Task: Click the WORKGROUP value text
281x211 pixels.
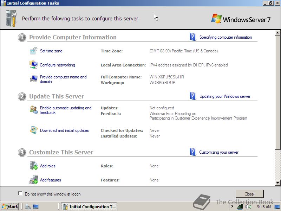Action: [x=162, y=83]
